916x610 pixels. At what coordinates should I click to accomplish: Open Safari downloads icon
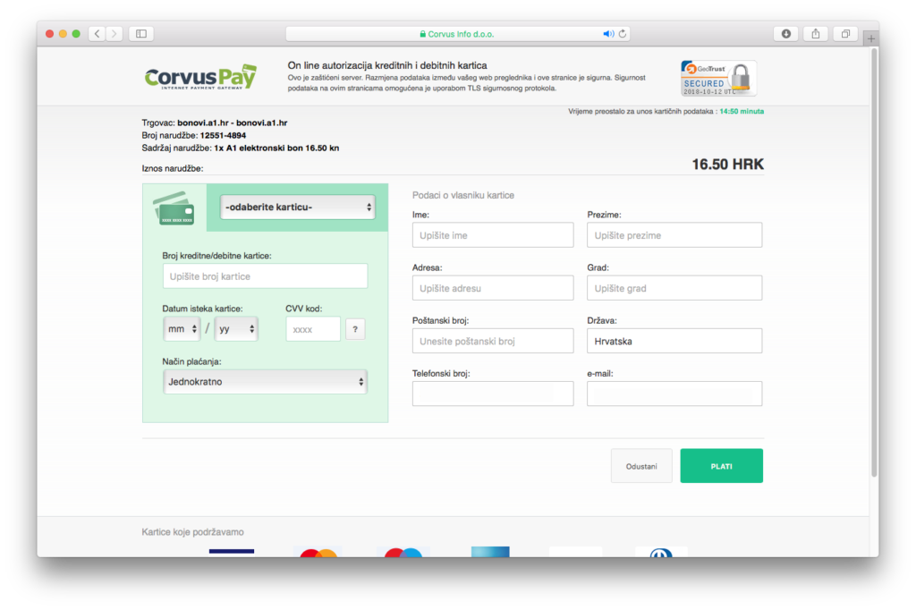[x=786, y=34]
